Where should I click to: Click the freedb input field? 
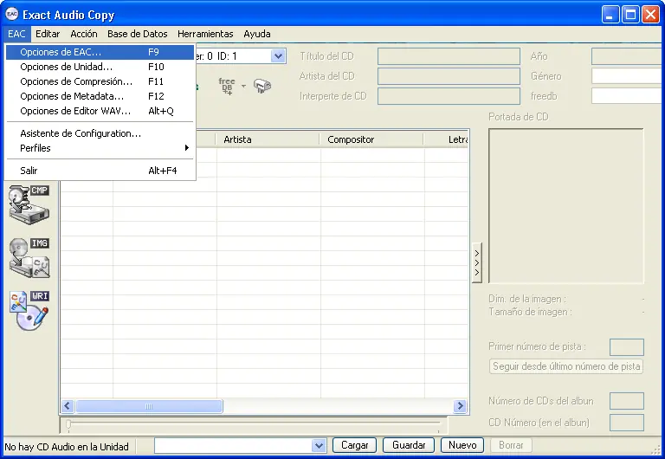pos(628,96)
